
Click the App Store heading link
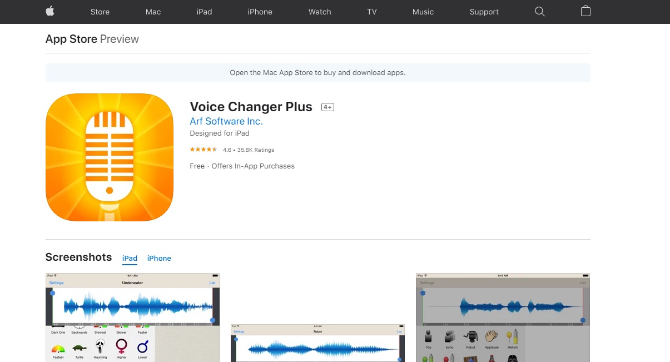(71, 39)
